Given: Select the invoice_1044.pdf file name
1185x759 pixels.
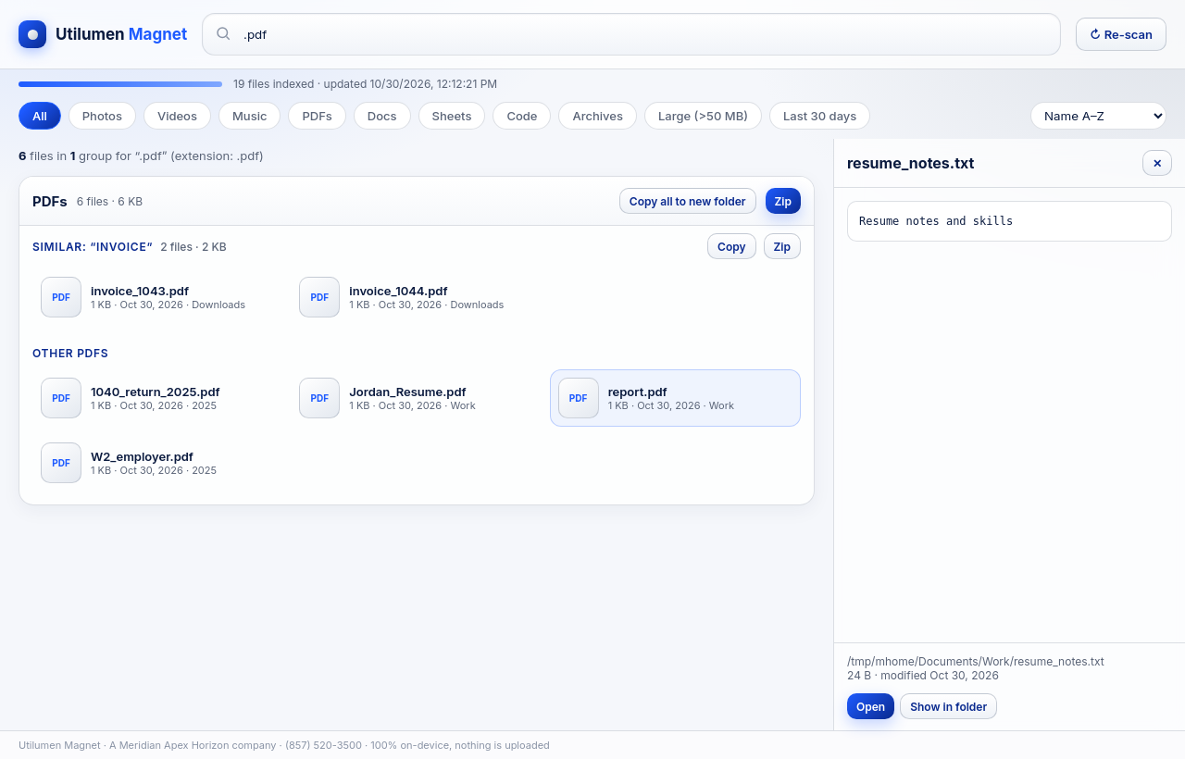Looking at the screenshot, I should point(398,291).
